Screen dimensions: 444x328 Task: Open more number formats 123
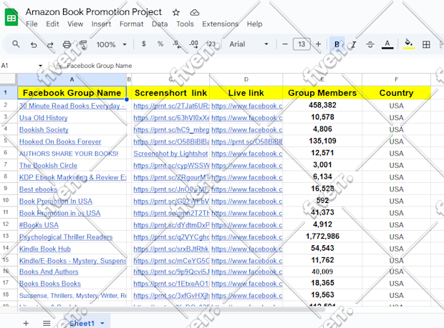click(x=211, y=44)
